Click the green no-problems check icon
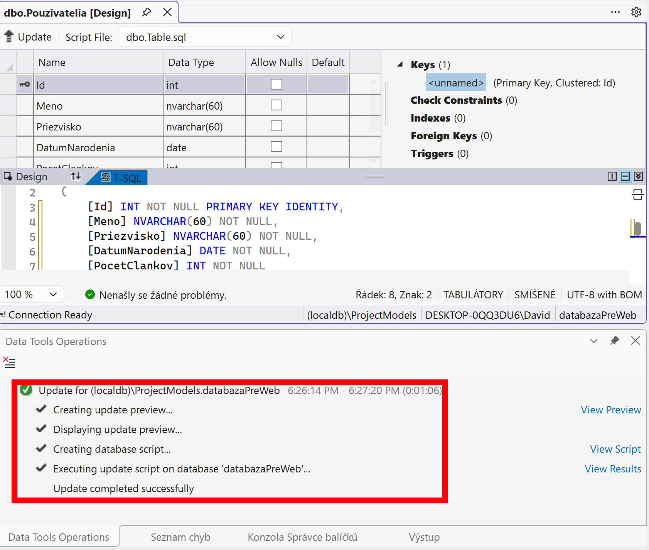649x550 pixels. tap(90, 294)
